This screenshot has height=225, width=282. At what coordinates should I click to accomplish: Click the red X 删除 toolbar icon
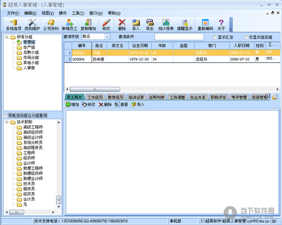click(x=122, y=24)
